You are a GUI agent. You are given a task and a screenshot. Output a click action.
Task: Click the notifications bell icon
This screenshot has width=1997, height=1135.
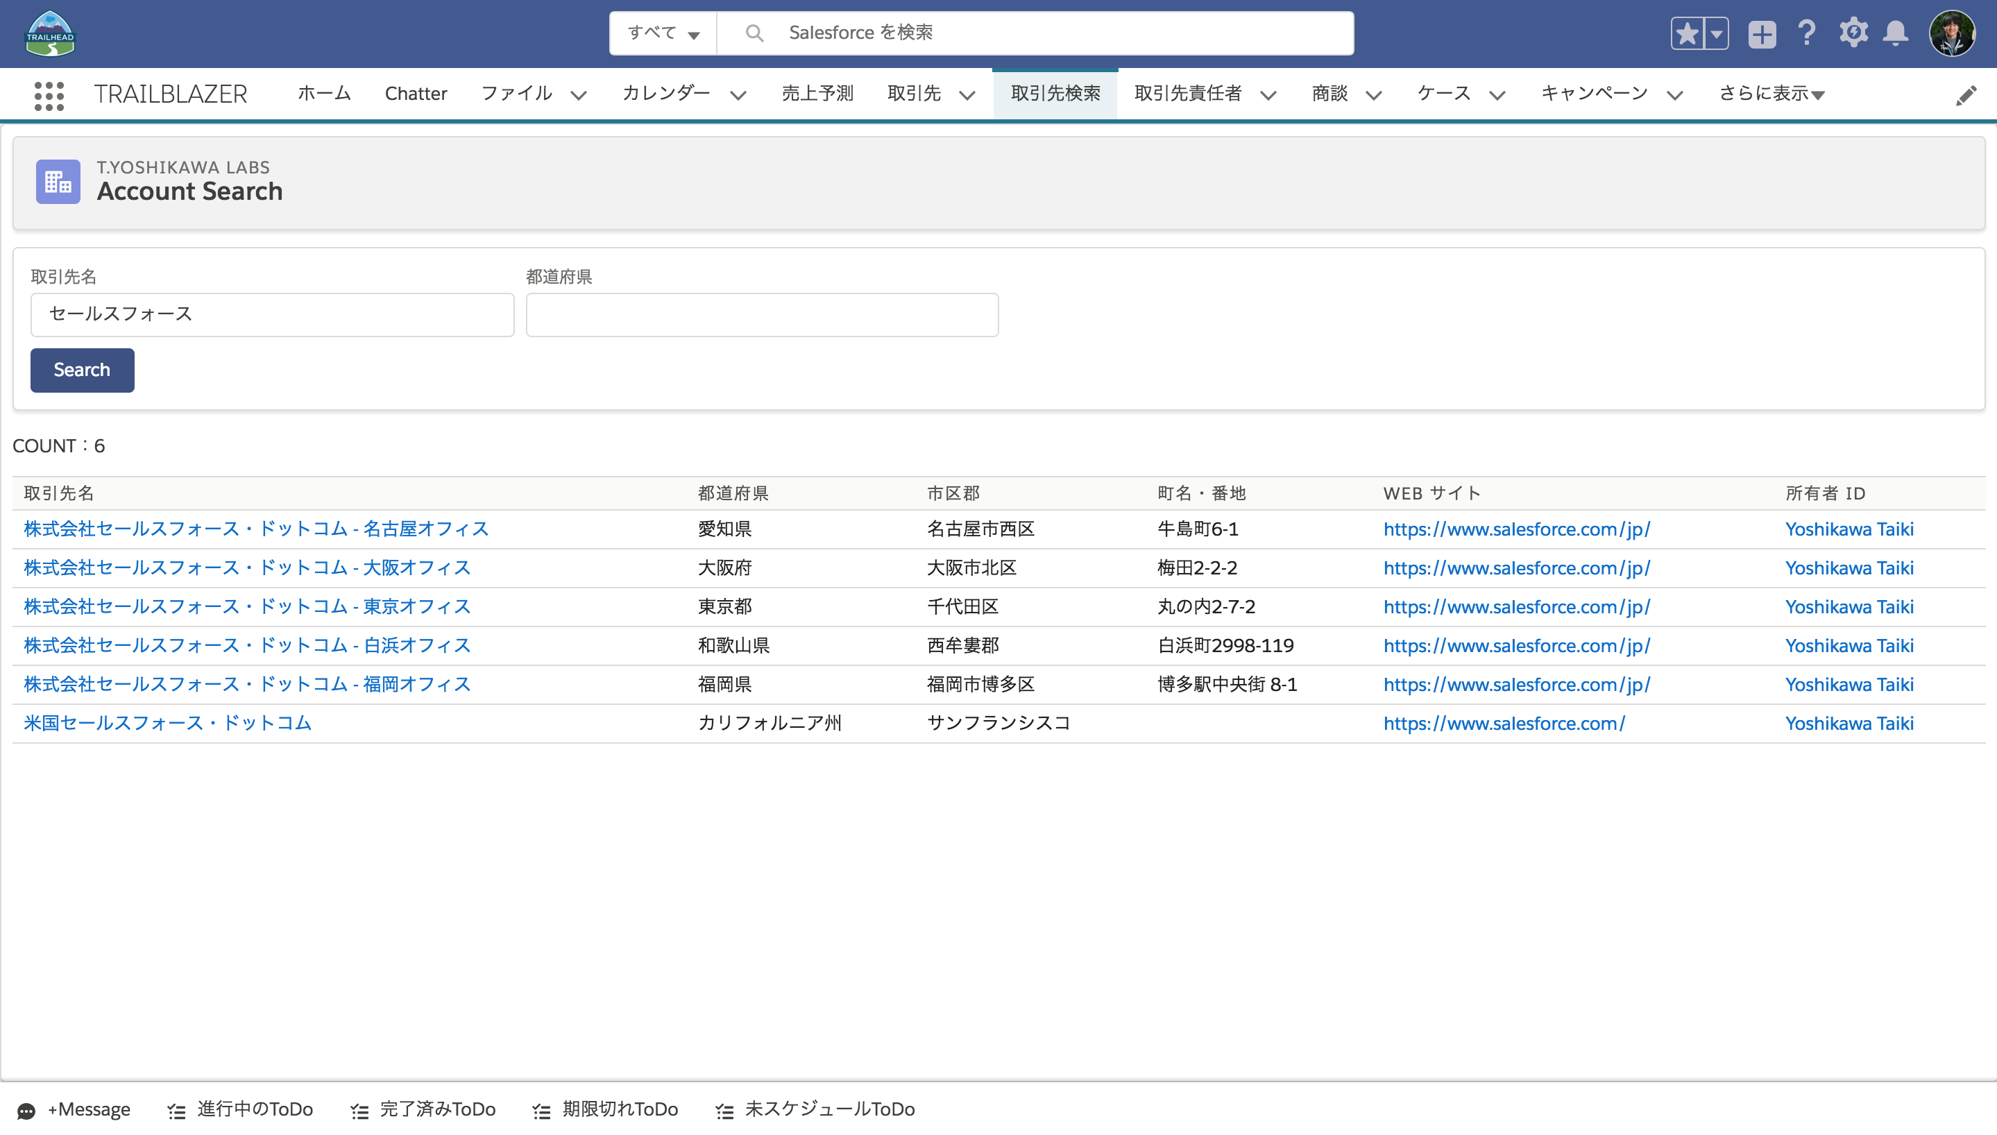[x=1897, y=33]
